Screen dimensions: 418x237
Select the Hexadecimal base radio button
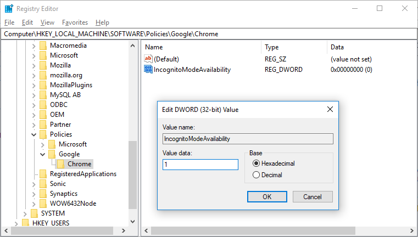(256, 163)
